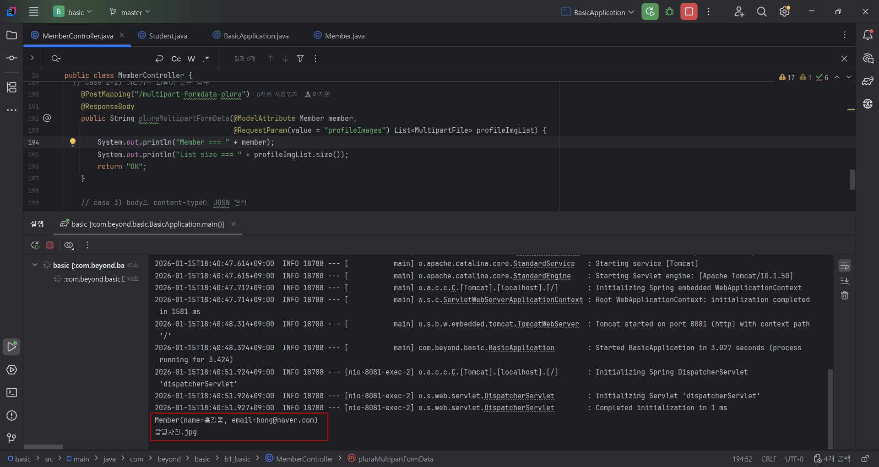Open Project tool window folder icon

click(x=12, y=35)
